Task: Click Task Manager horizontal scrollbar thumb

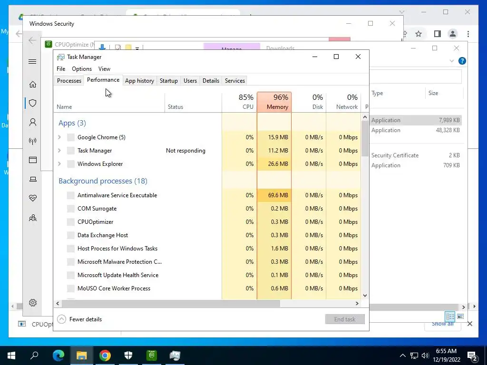Action: [x=171, y=303]
